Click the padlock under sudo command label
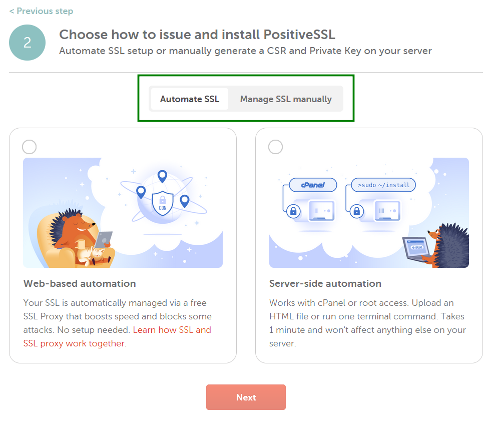Viewport: 493px width, 421px height. (357, 212)
